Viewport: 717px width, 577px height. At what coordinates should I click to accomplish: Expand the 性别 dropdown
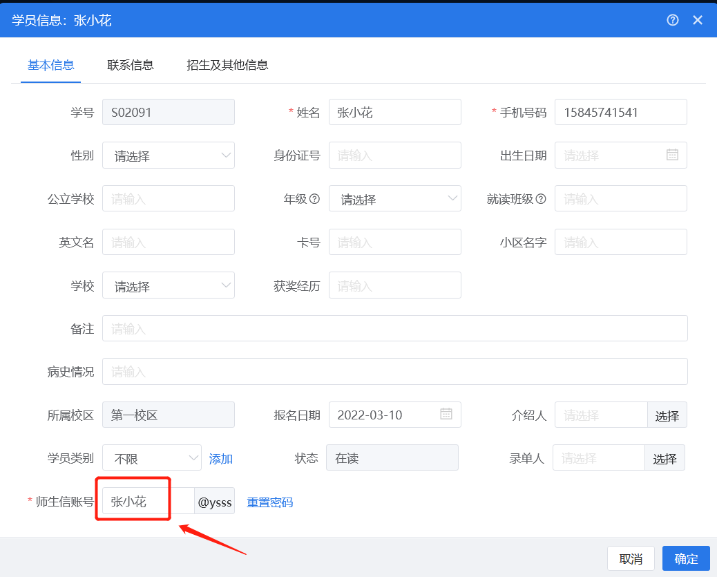[x=168, y=155]
